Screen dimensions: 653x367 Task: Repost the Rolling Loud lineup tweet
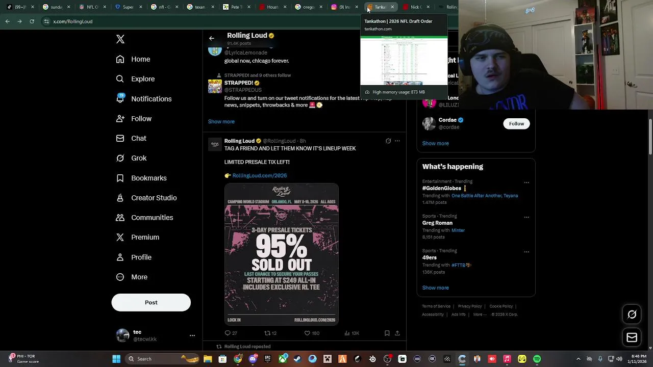click(270, 333)
